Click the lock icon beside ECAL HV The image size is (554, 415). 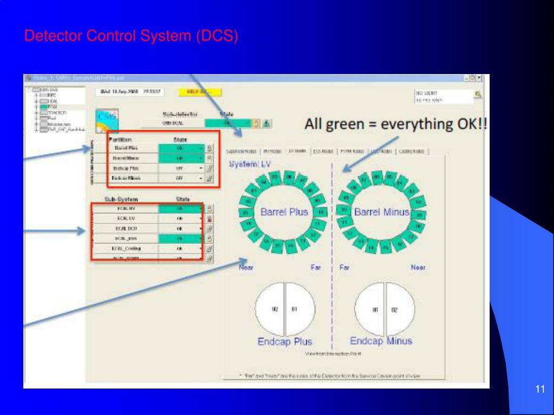(x=209, y=209)
